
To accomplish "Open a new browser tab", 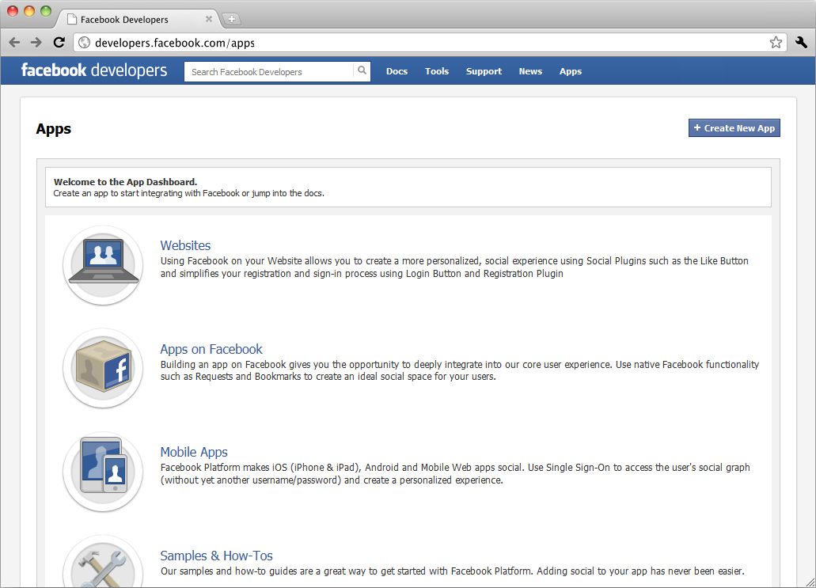I will [232, 19].
